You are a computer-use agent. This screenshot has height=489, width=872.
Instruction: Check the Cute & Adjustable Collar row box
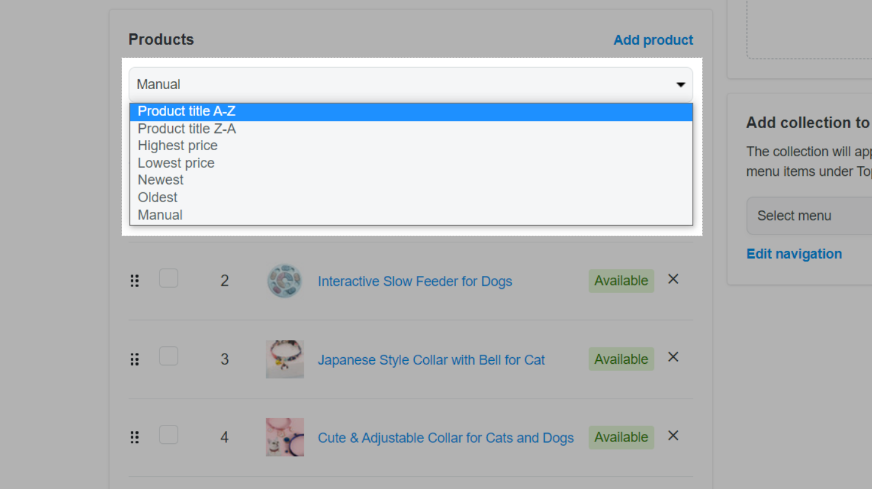[169, 435]
